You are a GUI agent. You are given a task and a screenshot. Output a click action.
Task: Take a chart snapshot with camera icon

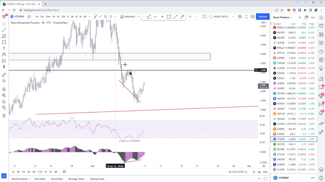tap(253, 16)
